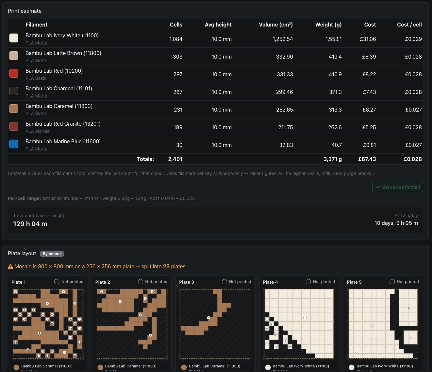Viewport: 432px width, 372px height.
Task: Click the Marine Blue cell count 30
Action: click(179, 145)
